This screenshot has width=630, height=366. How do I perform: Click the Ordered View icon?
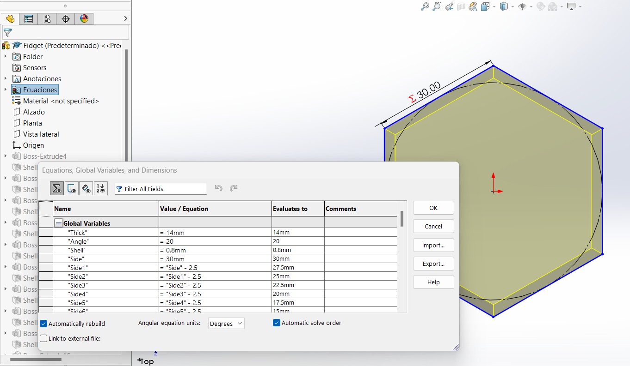(x=100, y=188)
